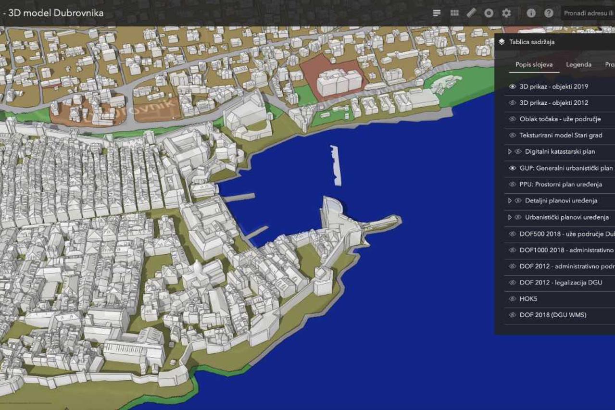Select the measure ruler tool
The image size is (615, 410).
[x=471, y=13]
